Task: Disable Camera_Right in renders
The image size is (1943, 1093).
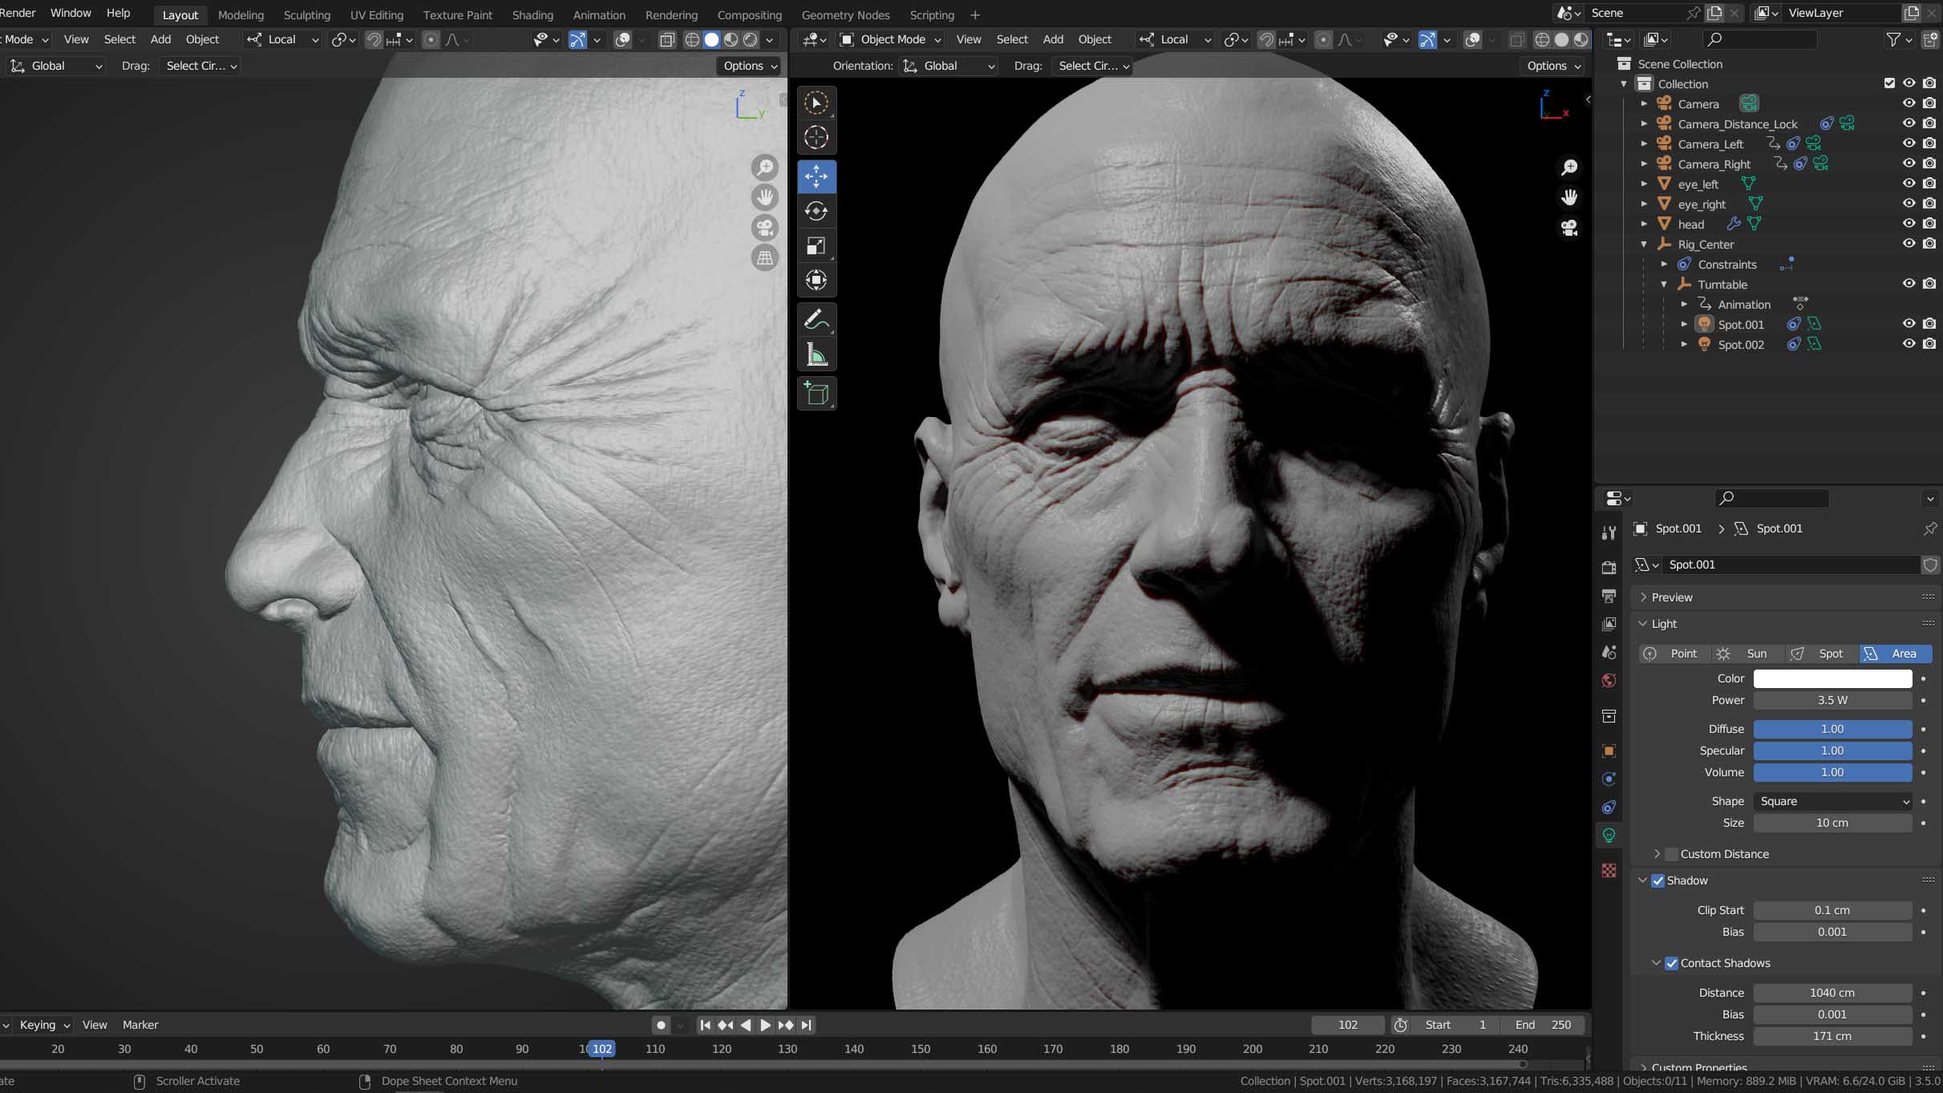Action: 1929,164
